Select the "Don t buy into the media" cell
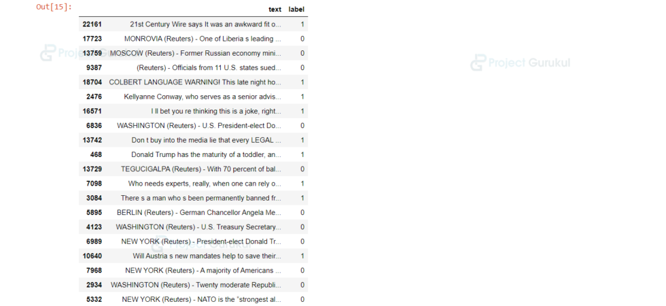Image resolution: width=666 pixels, height=306 pixels. [x=207, y=140]
